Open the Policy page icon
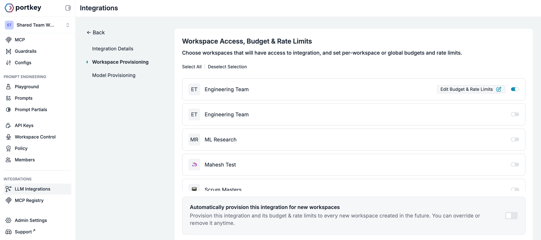Image resolution: width=541 pixels, height=240 pixels. coord(8,148)
